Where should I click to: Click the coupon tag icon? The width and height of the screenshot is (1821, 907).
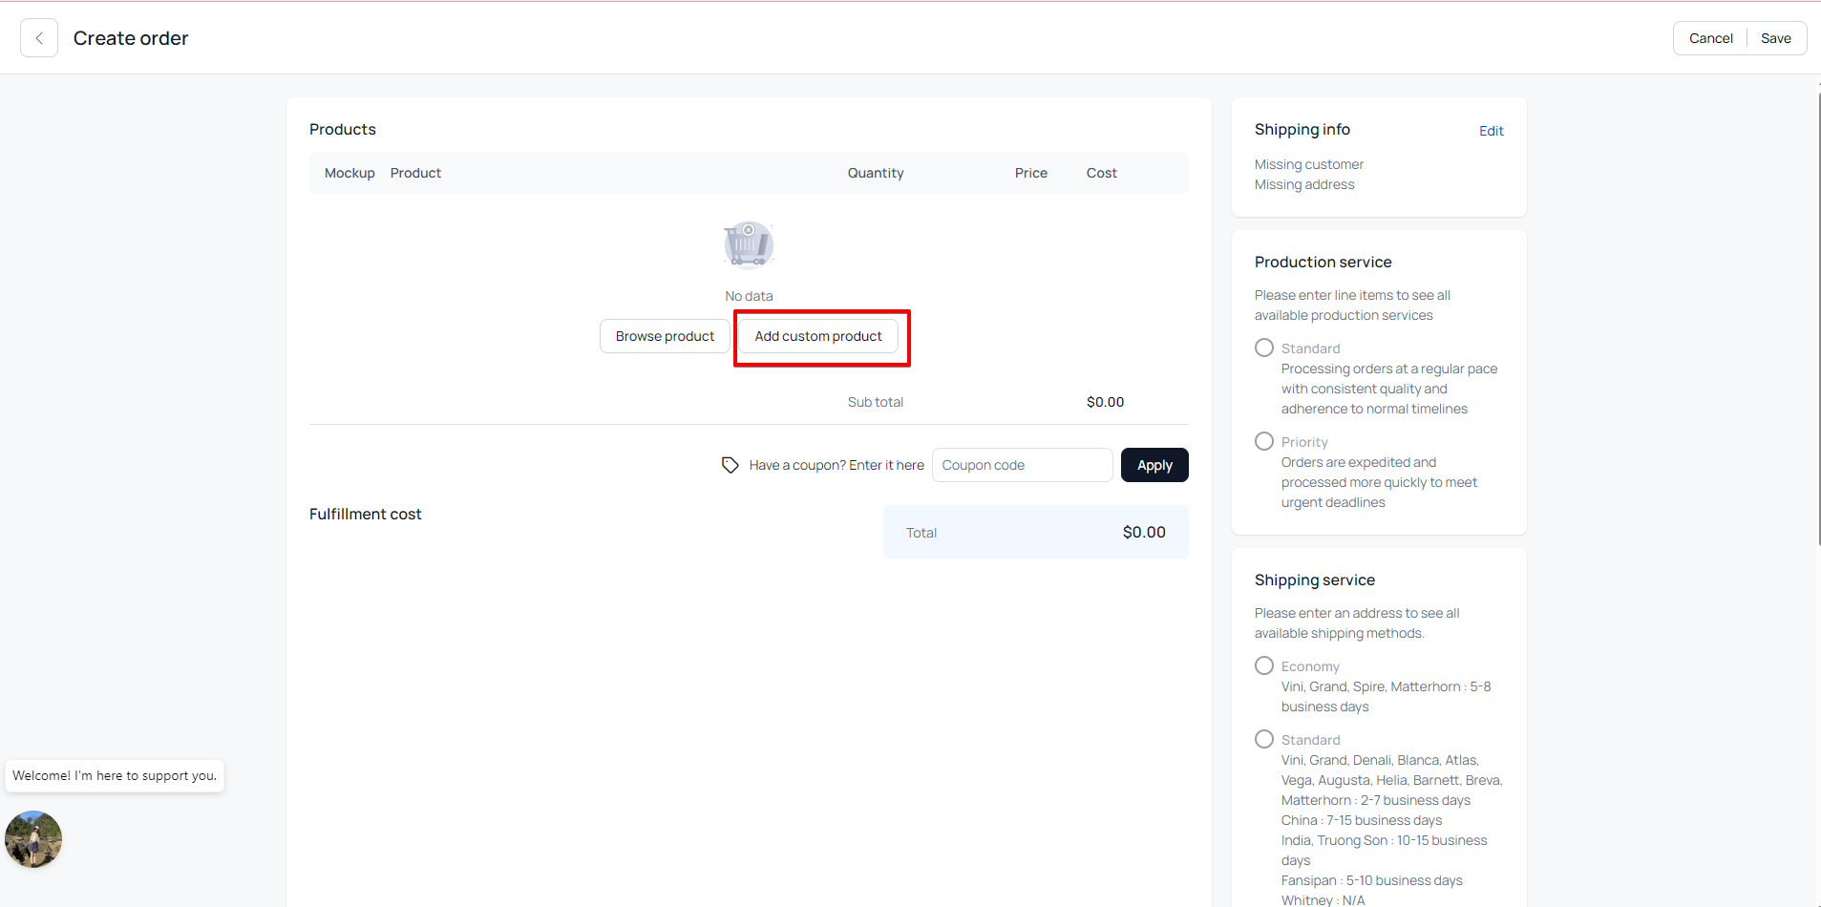click(731, 465)
